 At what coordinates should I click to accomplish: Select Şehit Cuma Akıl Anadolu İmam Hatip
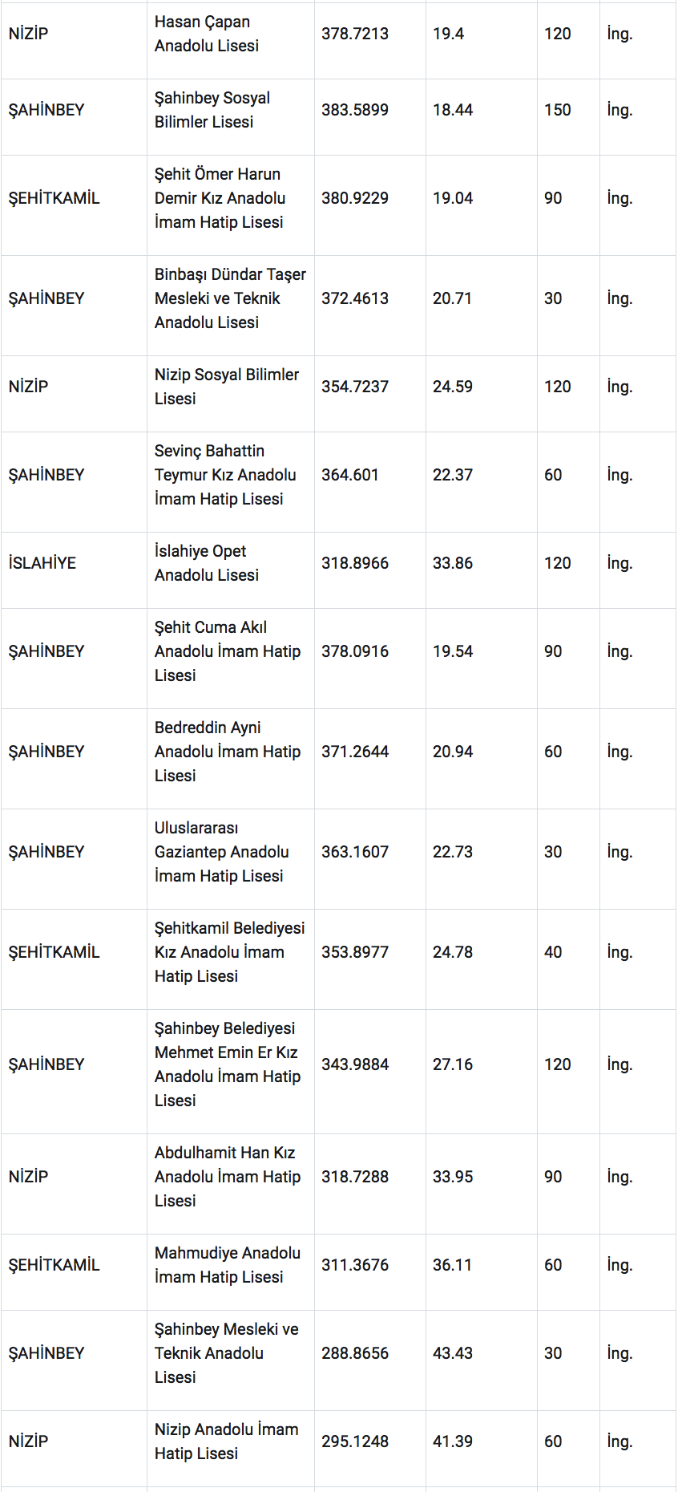(228, 651)
